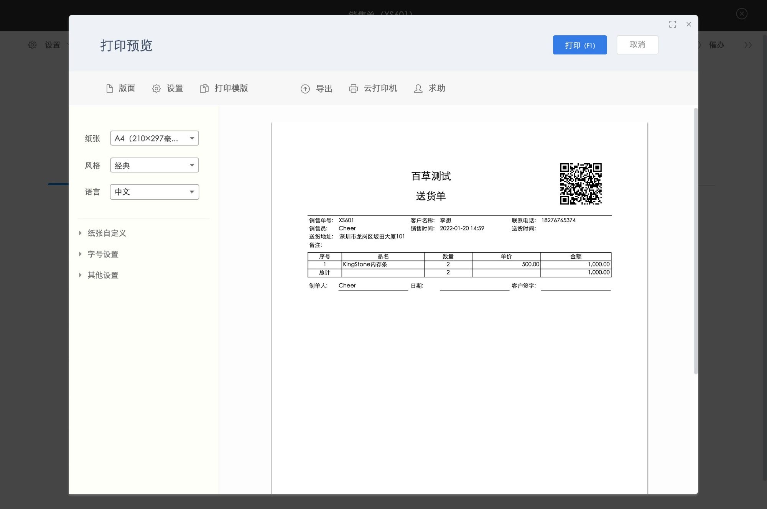Click the 求助 person icon
The height and width of the screenshot is (509, 767).
[418, 89]
